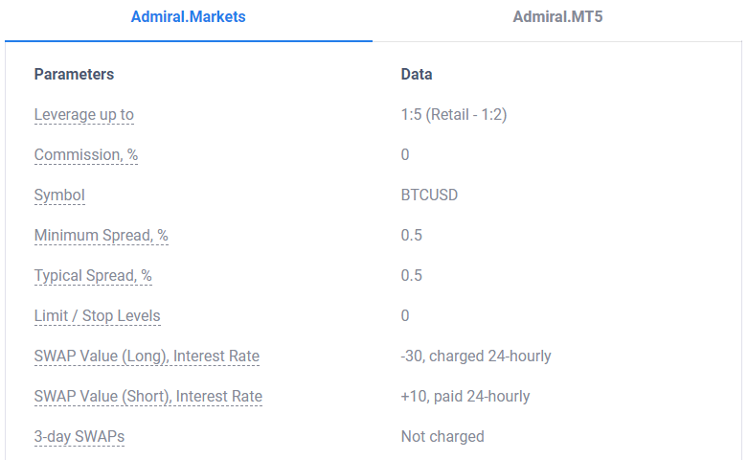748x460 pixels.
Task: Click the Not charged value
Action: (x=442, y=437)
